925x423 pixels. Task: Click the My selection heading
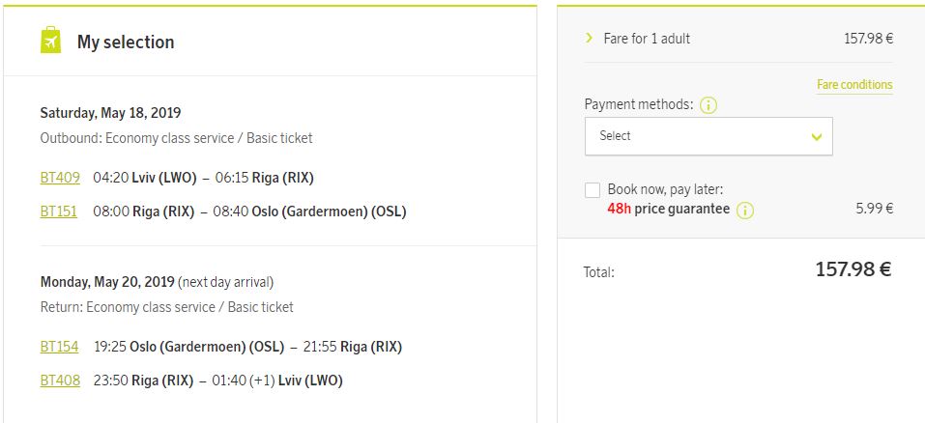click(126, 42)
